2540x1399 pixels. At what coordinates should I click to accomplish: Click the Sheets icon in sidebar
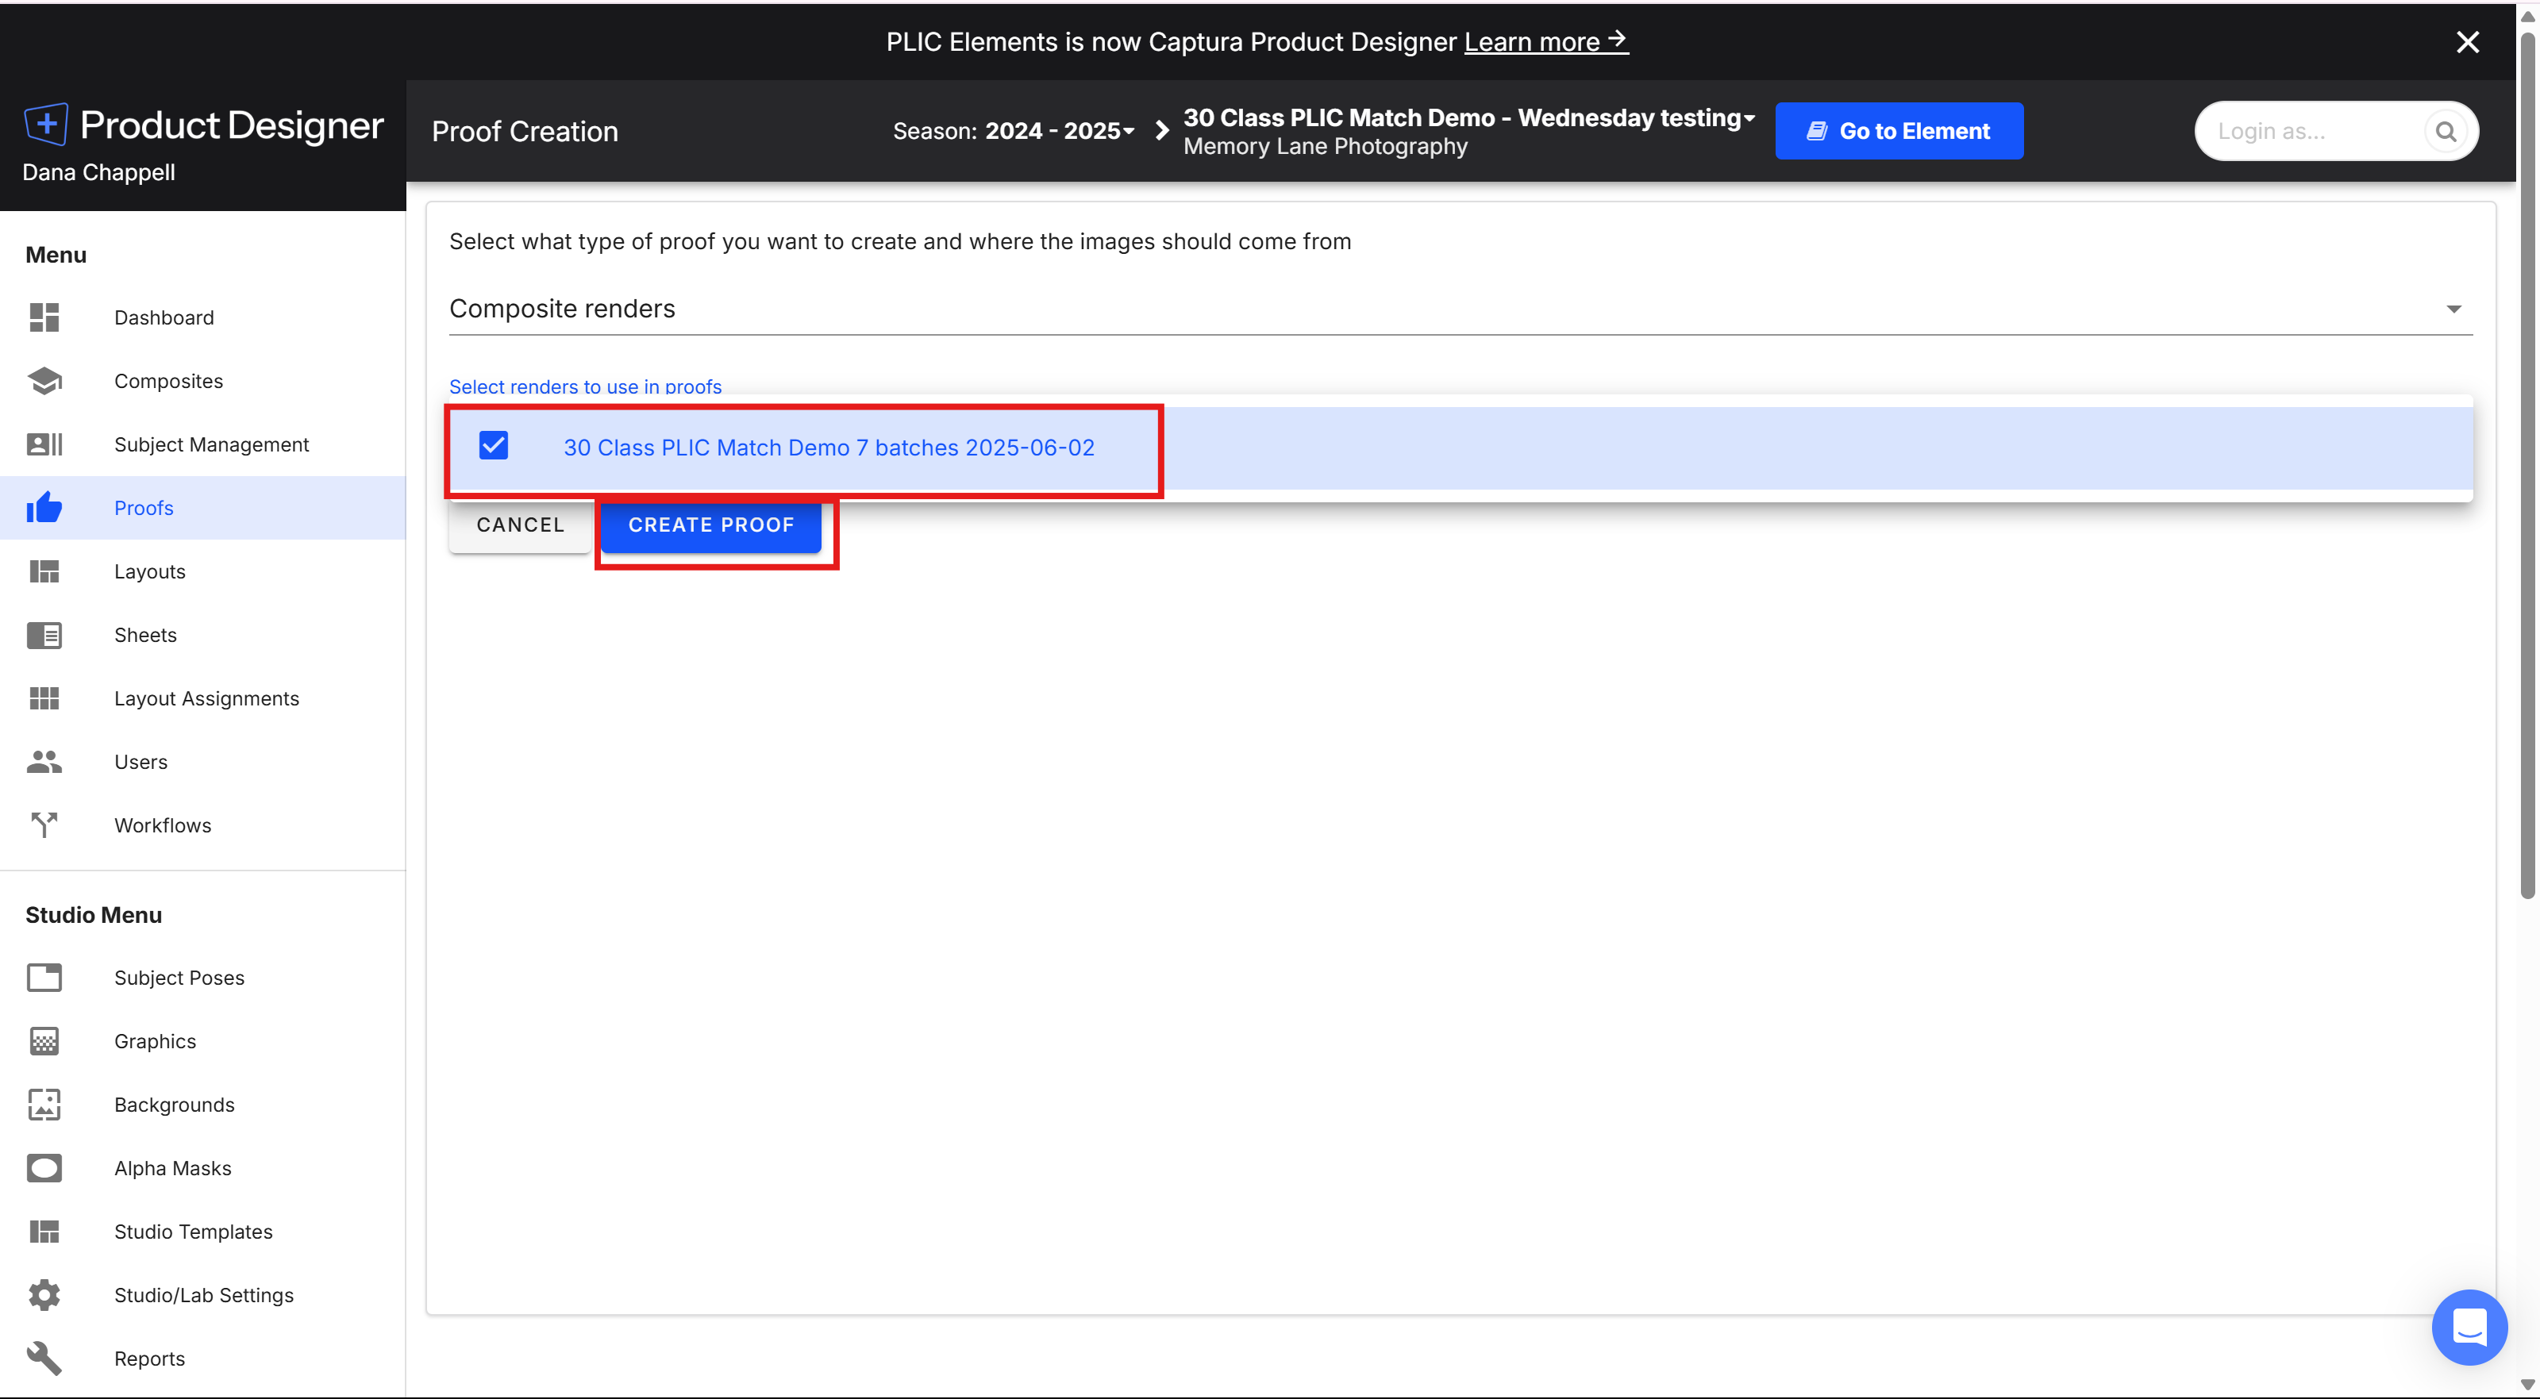[44, 635]
